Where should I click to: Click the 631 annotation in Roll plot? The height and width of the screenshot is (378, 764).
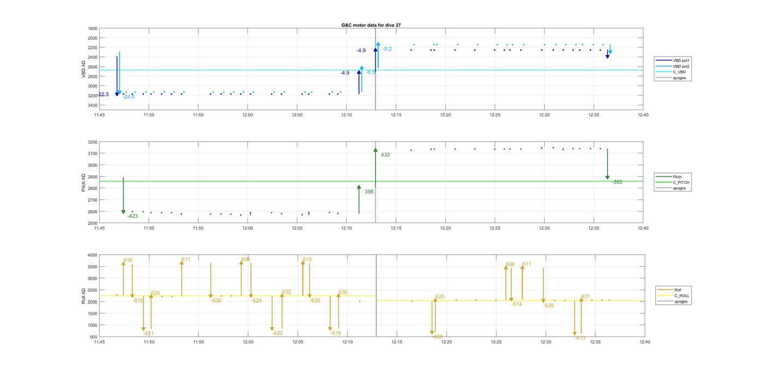click(x=586, y=297)
